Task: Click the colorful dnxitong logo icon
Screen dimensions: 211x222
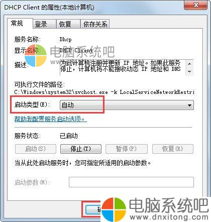Action: [x=114, y=209]
